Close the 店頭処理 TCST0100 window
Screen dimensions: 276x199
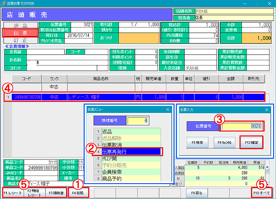[x=270, y=4]
